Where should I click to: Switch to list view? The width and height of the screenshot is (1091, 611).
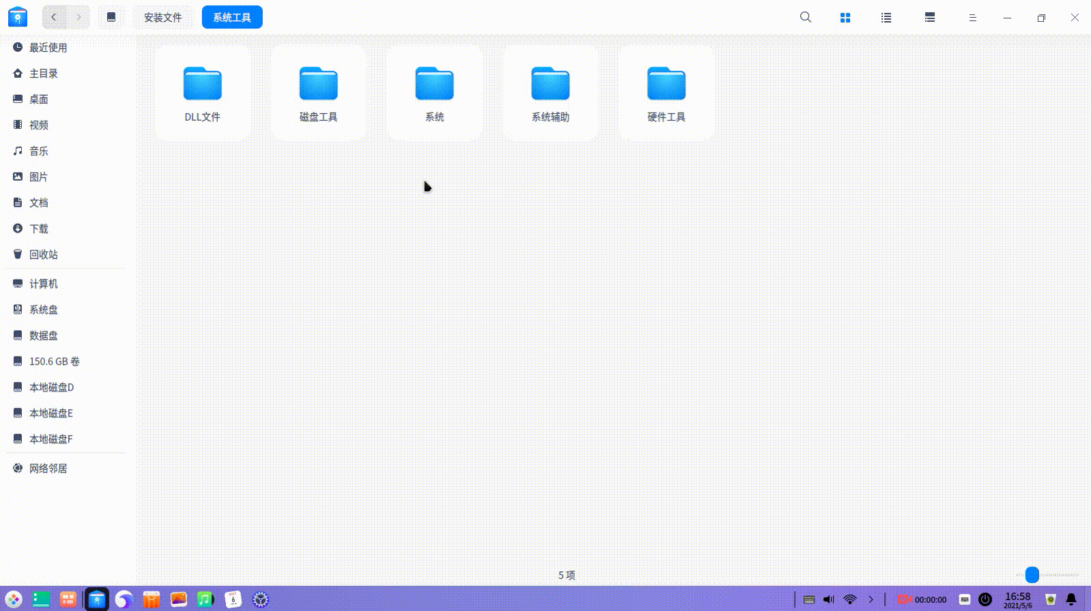tap(886, 18)
